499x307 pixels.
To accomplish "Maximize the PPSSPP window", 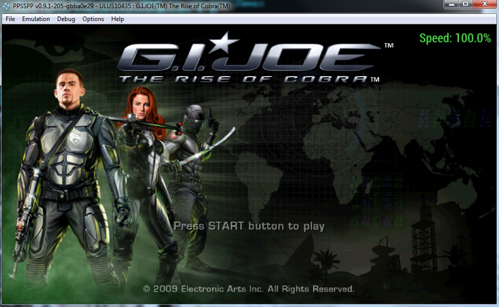I will click(x=466, y=4).
